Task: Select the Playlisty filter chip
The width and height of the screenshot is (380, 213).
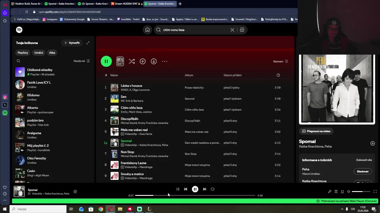Action: [x=23, y=53]
